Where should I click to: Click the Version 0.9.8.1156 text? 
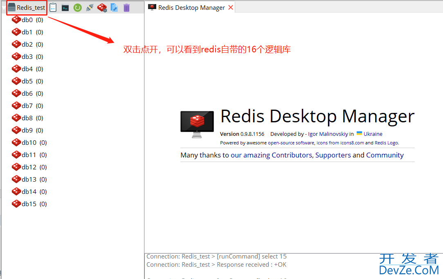click(242, 134)
